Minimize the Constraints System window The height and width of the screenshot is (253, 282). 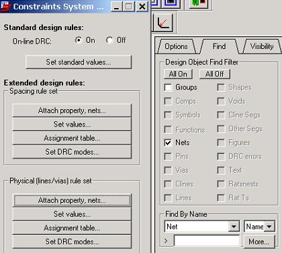point(116,7)
